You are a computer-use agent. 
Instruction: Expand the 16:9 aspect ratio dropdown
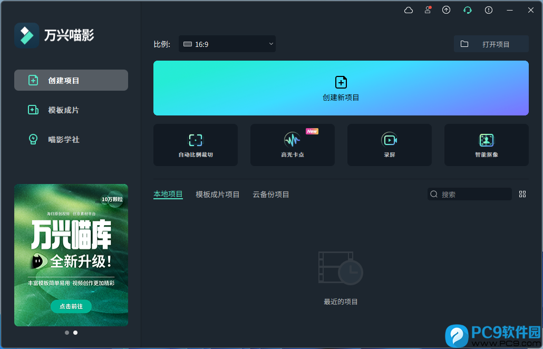tap(227, 44)
